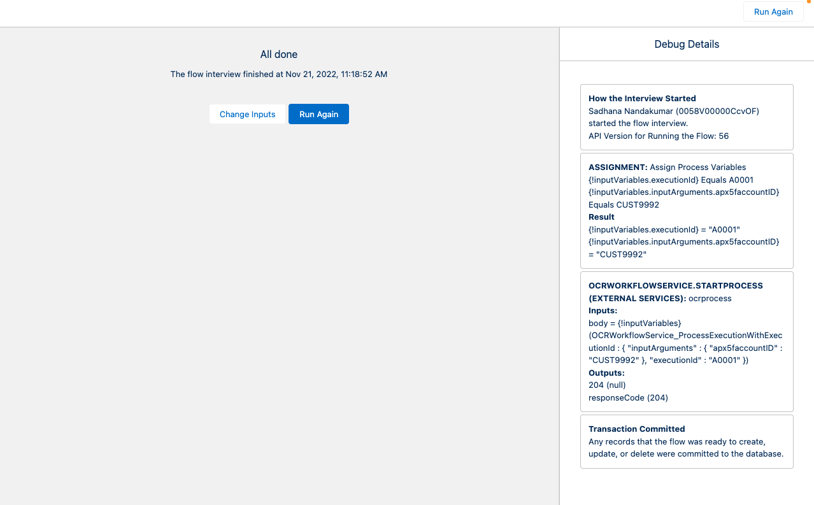Click the API Version for Running the Flow line
This screenshot has height=505, width=814.
659,136
